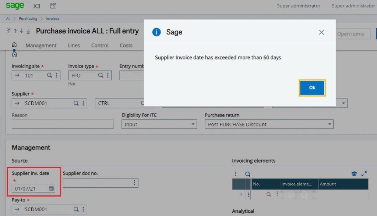Viewport: 377px width, 216px height.
Task: Open the Invoices breadcrumb link
Action: coord(52,18)
